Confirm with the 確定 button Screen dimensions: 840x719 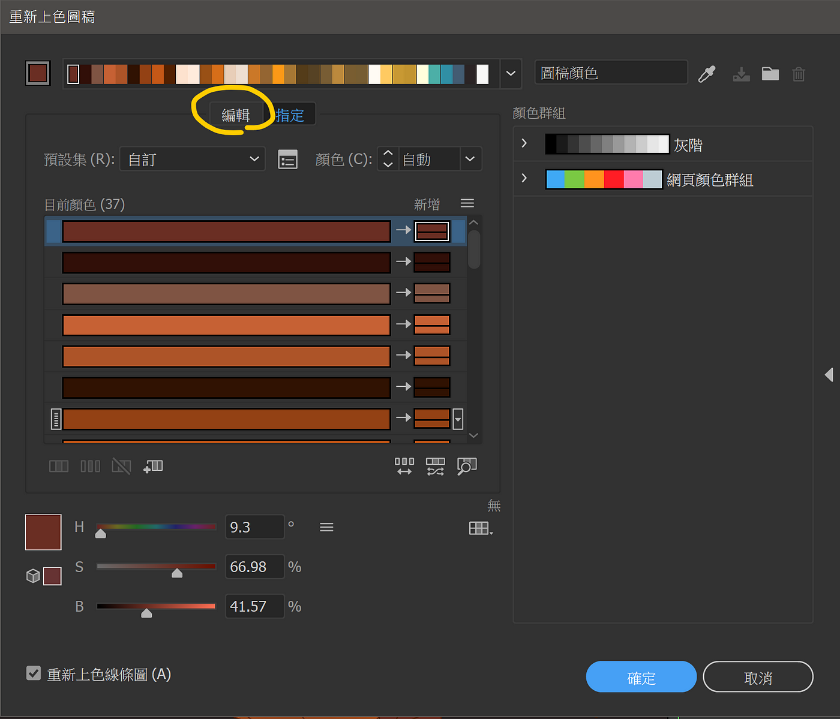click(641, 677)
